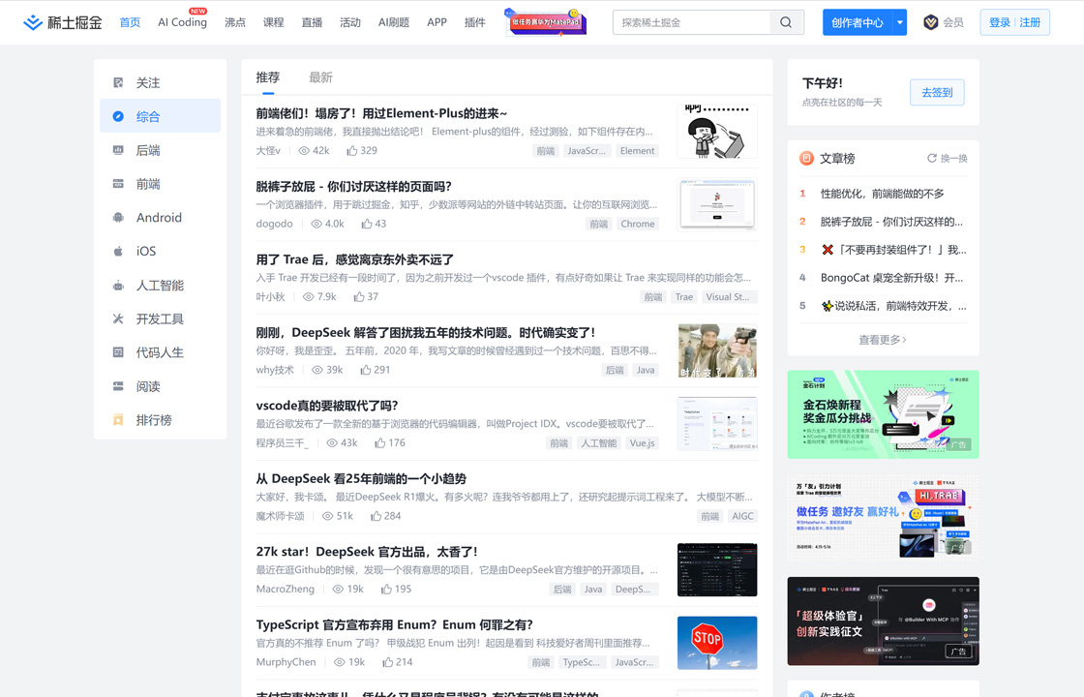
Task: Click the 换一换 refresh icon
Action: (x=932, y=159)
